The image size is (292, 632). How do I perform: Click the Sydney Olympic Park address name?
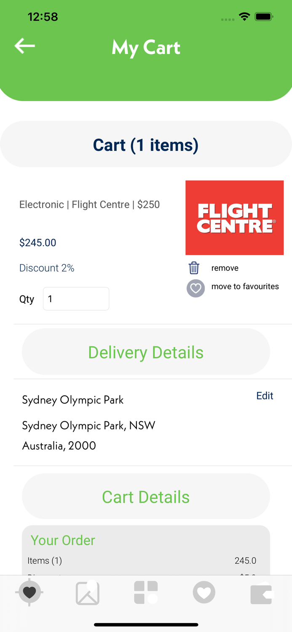point(72,400)
